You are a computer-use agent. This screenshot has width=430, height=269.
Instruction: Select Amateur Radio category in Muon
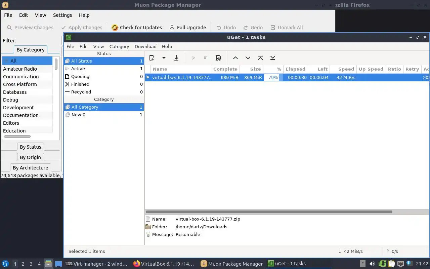27,69
